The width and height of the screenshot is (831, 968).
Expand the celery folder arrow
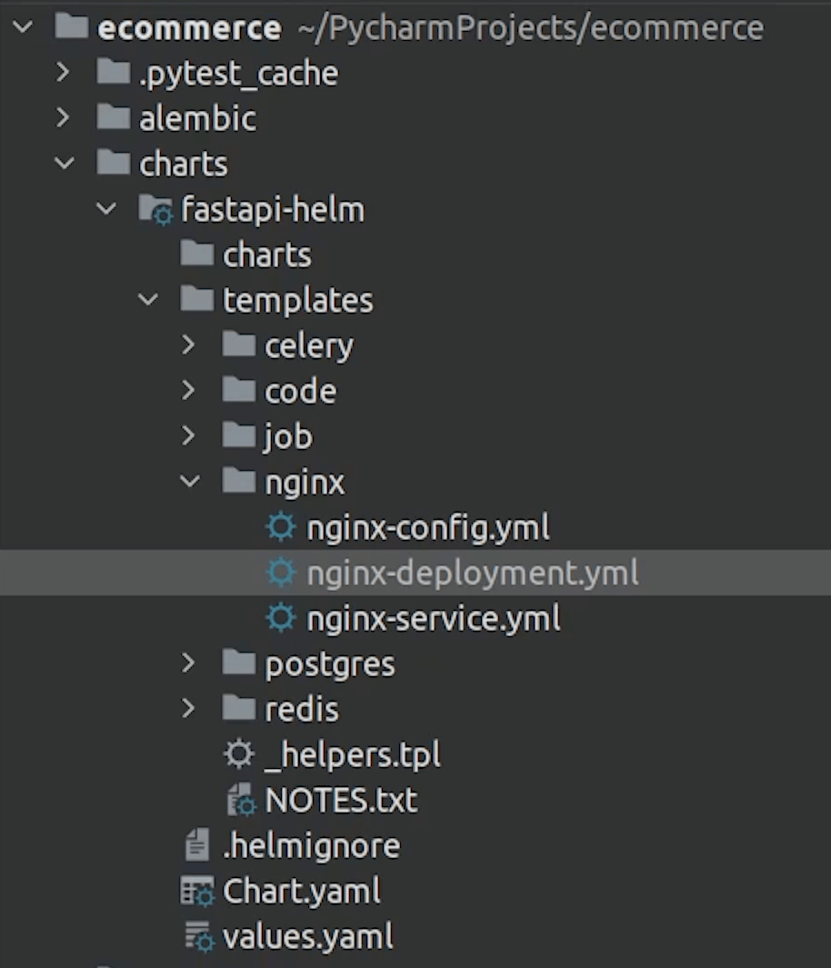click(188, 344)
